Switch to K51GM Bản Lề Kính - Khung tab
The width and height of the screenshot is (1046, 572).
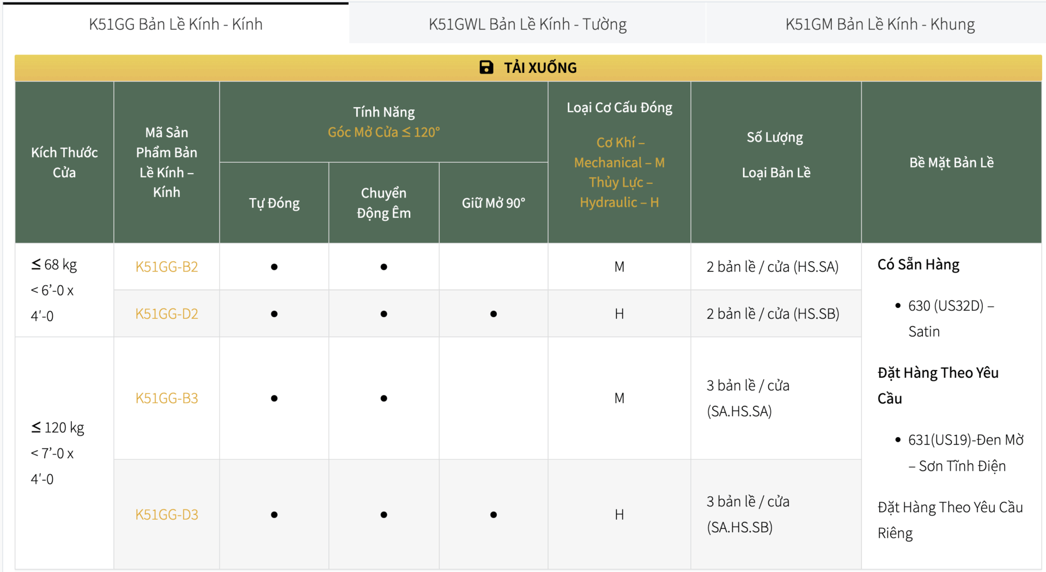pyautogui.click(x=880, y=23)
